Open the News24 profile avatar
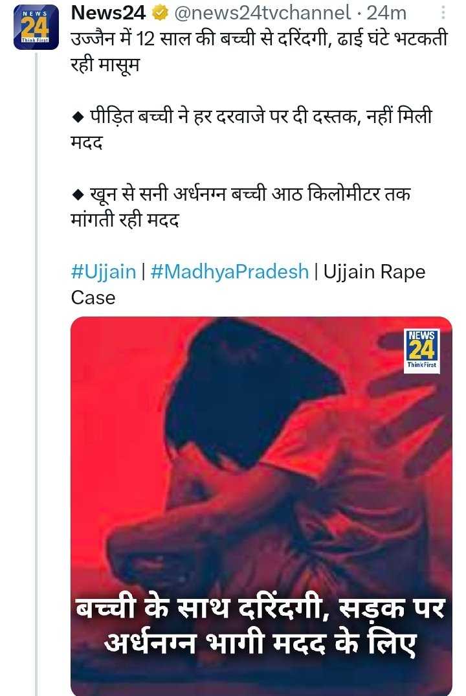 (36, 27)
